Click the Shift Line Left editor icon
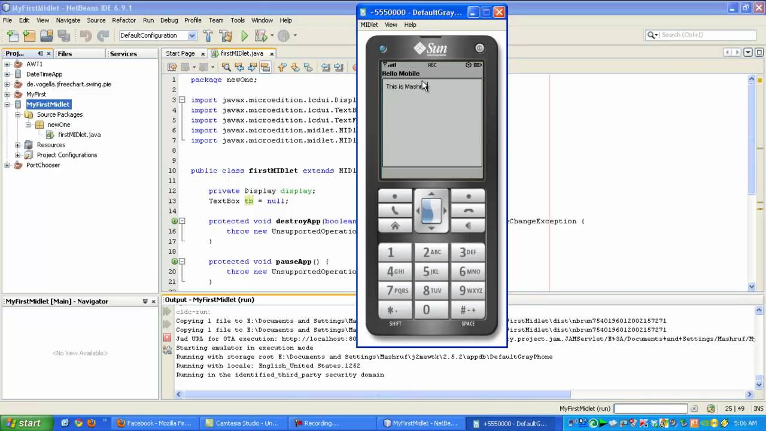The width and height of the screenshot is (766, 431). (326, 67)
